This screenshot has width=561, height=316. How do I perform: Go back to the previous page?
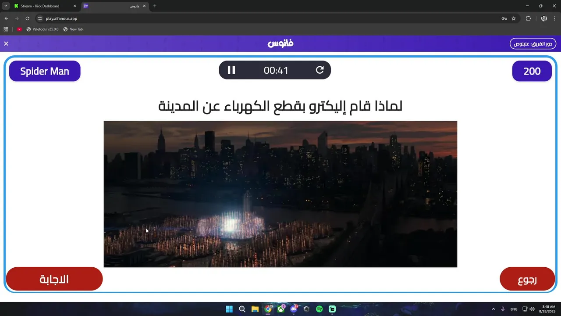pyautogui.click(x=6, y=18)
